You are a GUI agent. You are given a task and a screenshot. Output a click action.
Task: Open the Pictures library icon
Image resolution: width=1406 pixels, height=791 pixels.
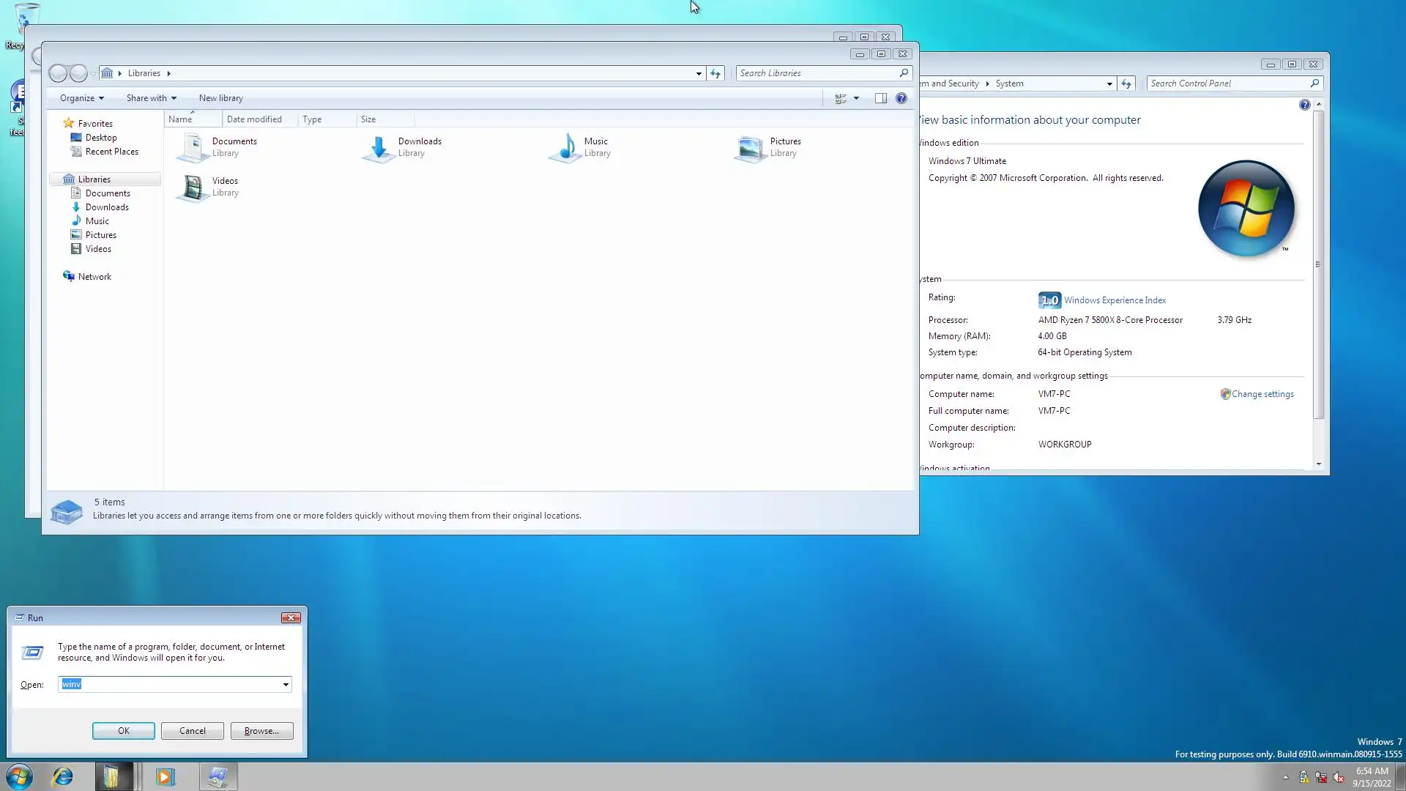[x=751, y=147]
